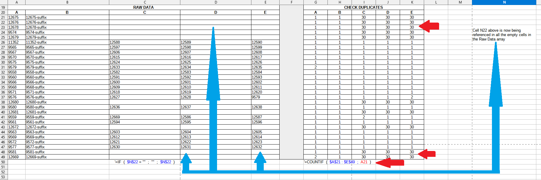Select the cell with value 12616
The width and height of the screenshot is (541, 180).
(x=216, y=57)
